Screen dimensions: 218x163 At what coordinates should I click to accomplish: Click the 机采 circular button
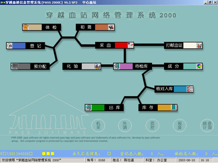point(98,125)
